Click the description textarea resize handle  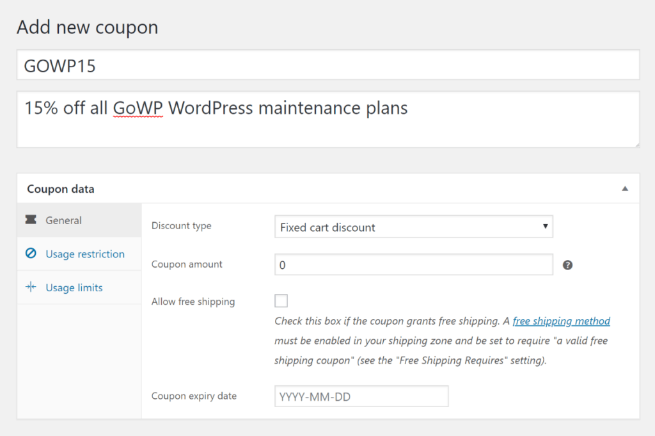636,145
